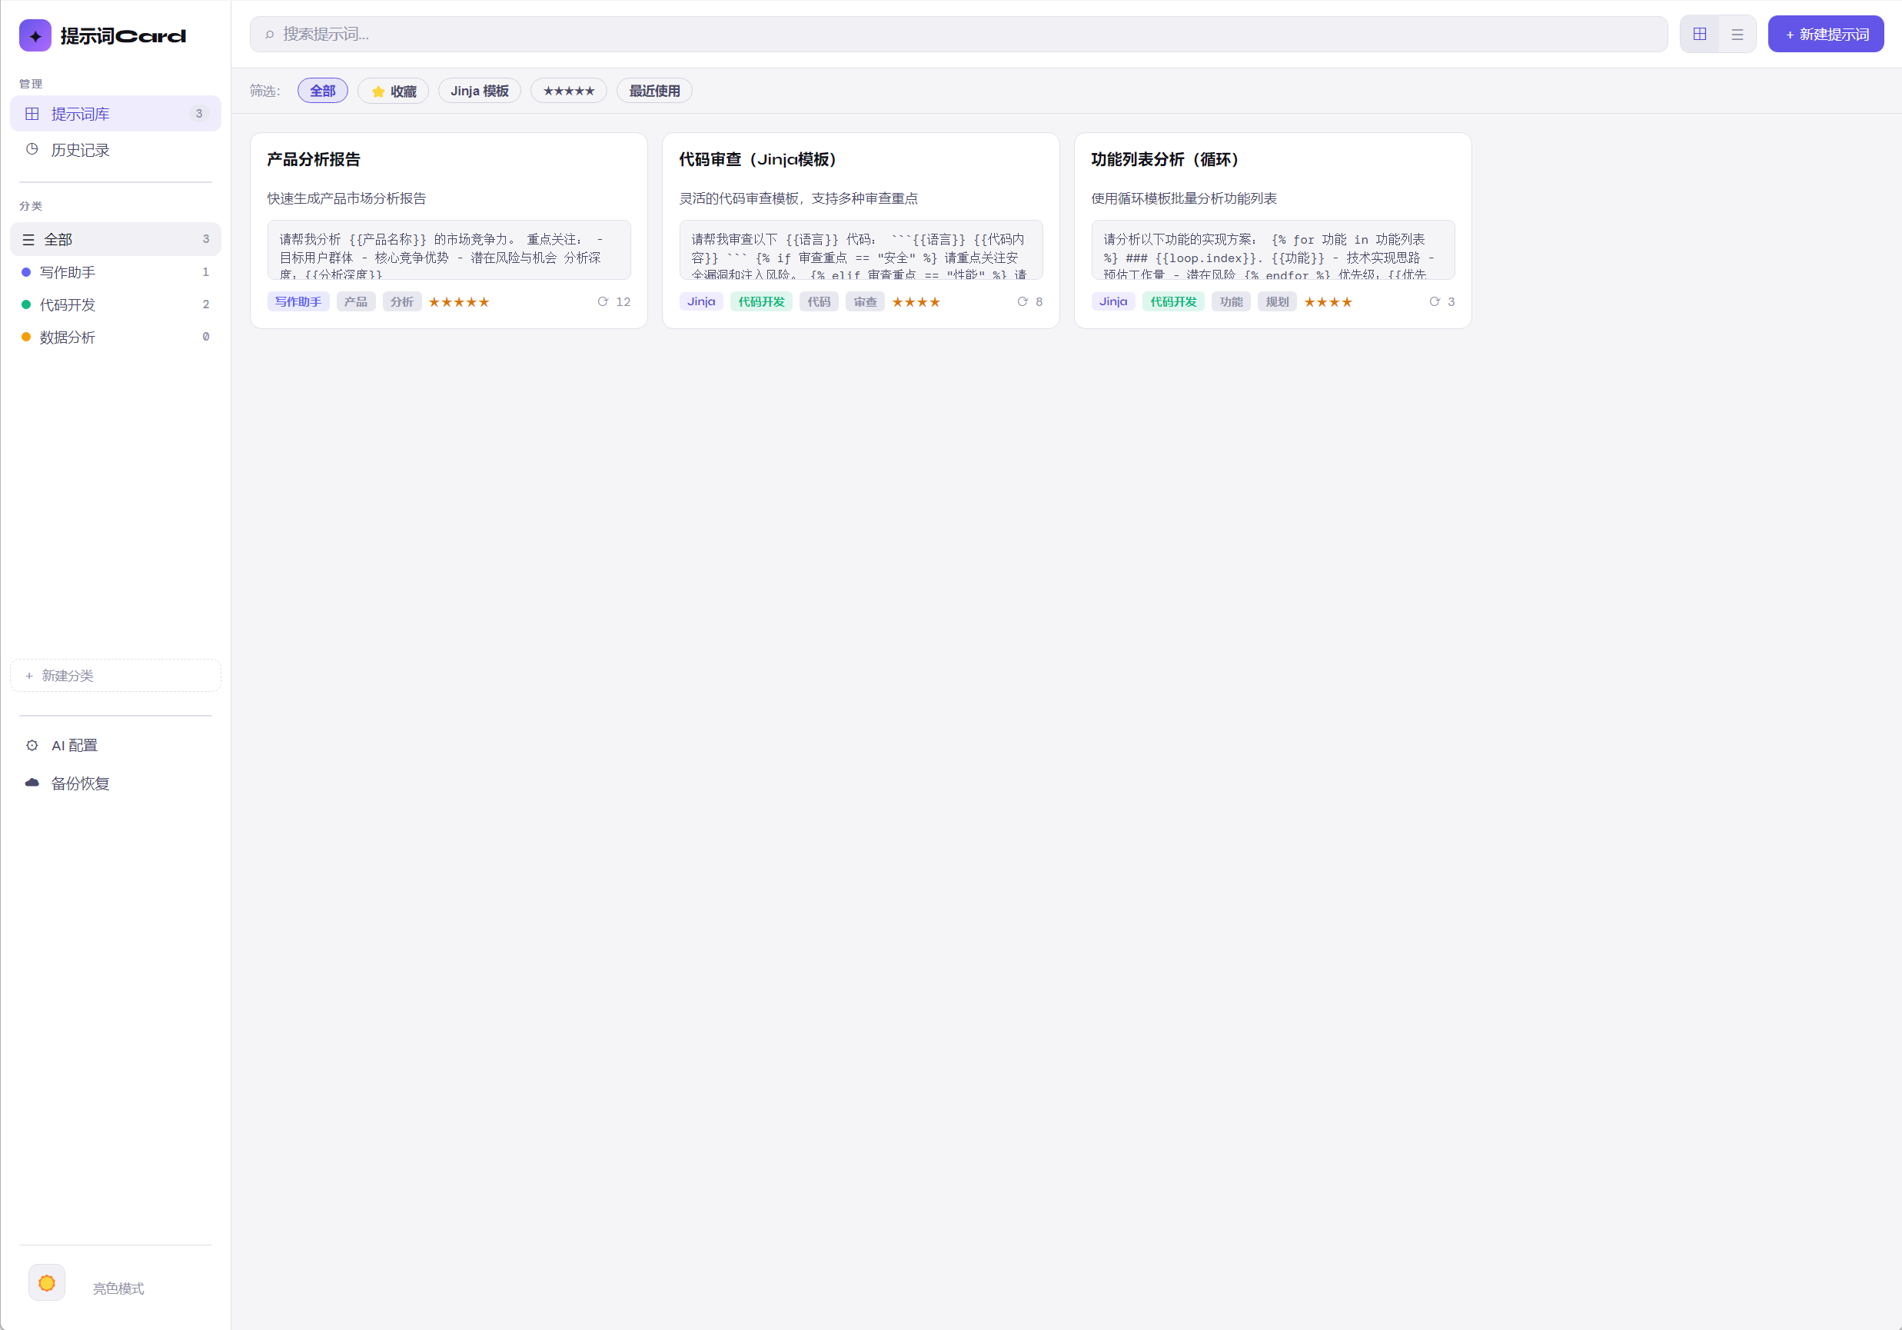This screenshot has height=1330, width=1902.
Task: Open 备份恢复 backup option
Action: [x=79, y=783]
